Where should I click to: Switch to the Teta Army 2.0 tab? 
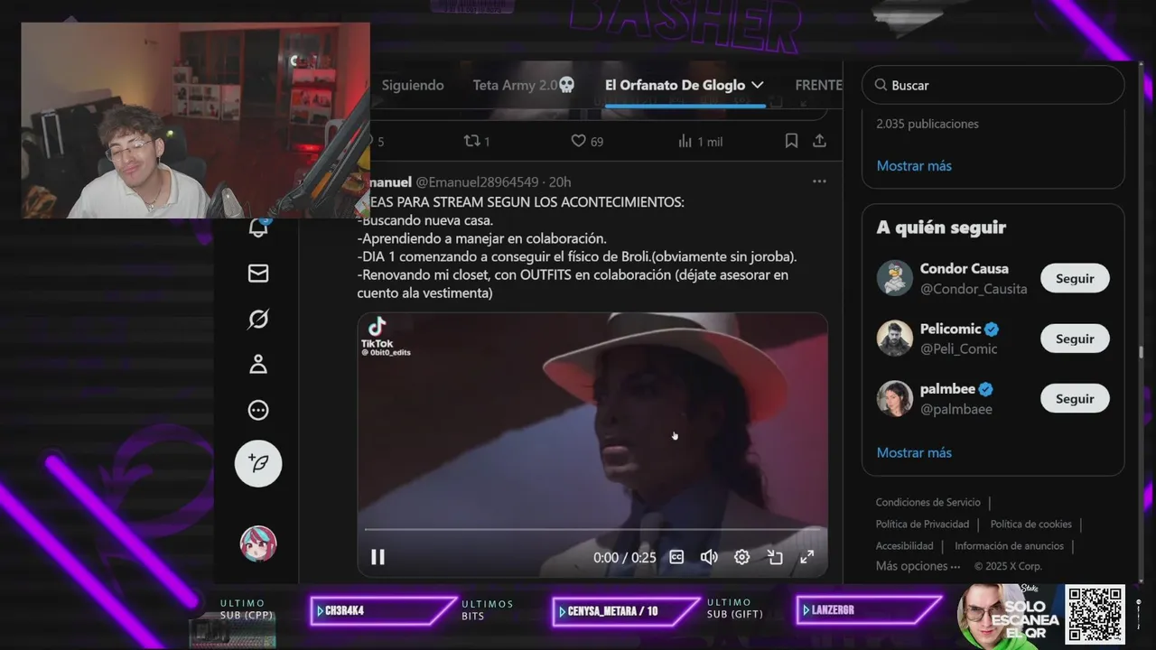coord(524,85)
